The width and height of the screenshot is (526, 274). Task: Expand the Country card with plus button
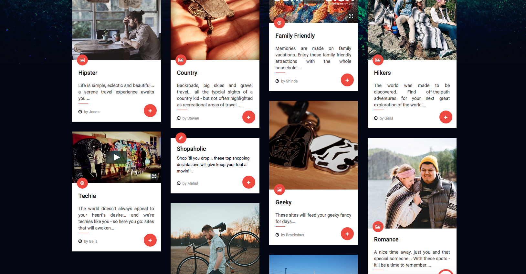click(x=248, y=117)
